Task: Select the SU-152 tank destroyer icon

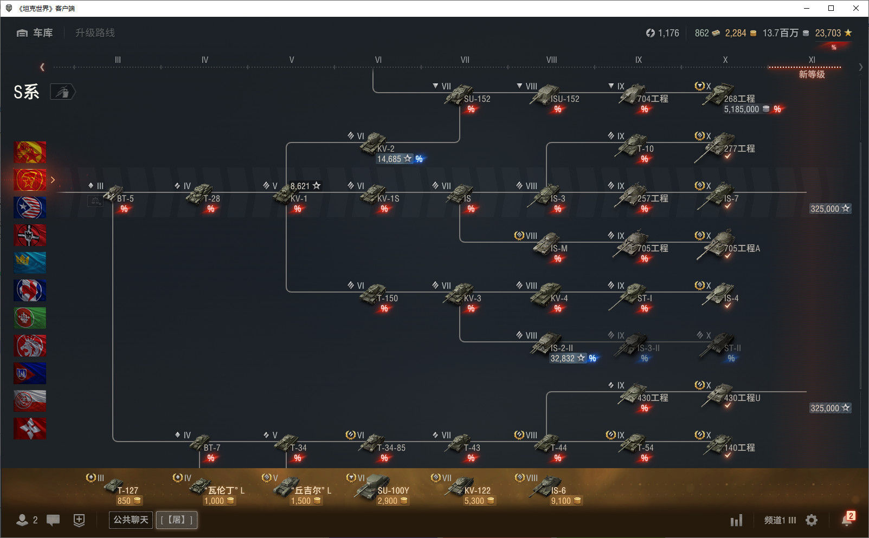Action: tap(458, 95)
